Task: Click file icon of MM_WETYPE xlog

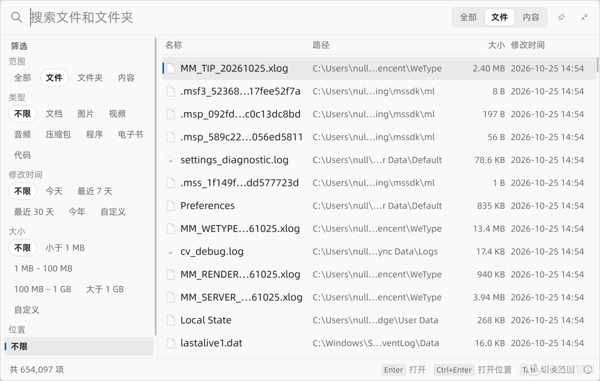Action: tap(171, 229)
